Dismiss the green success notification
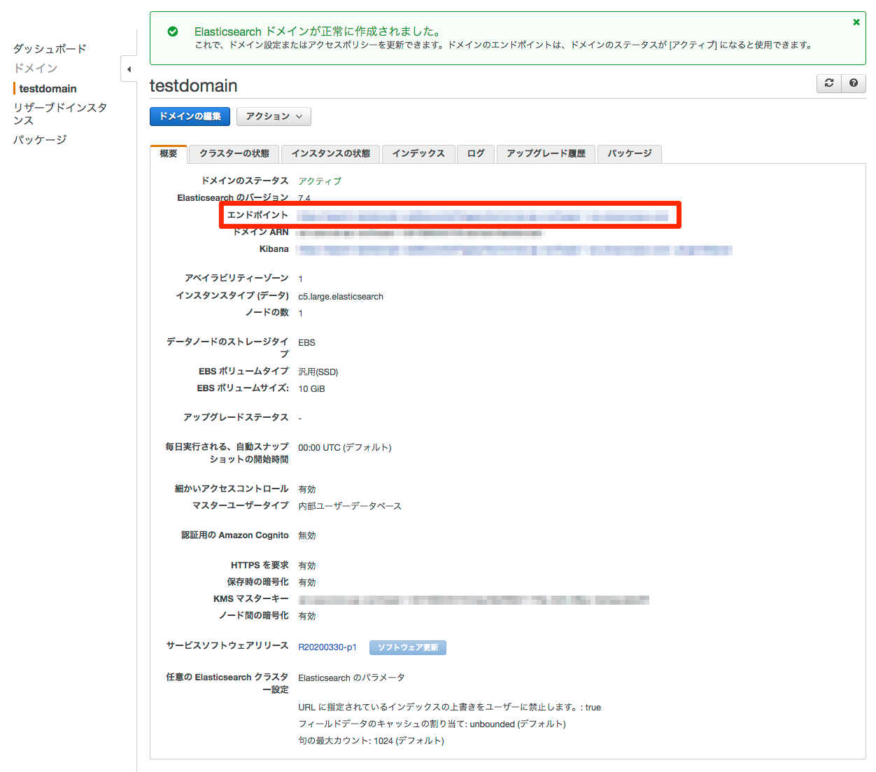The image size is (876, 772). click(856, 22)
